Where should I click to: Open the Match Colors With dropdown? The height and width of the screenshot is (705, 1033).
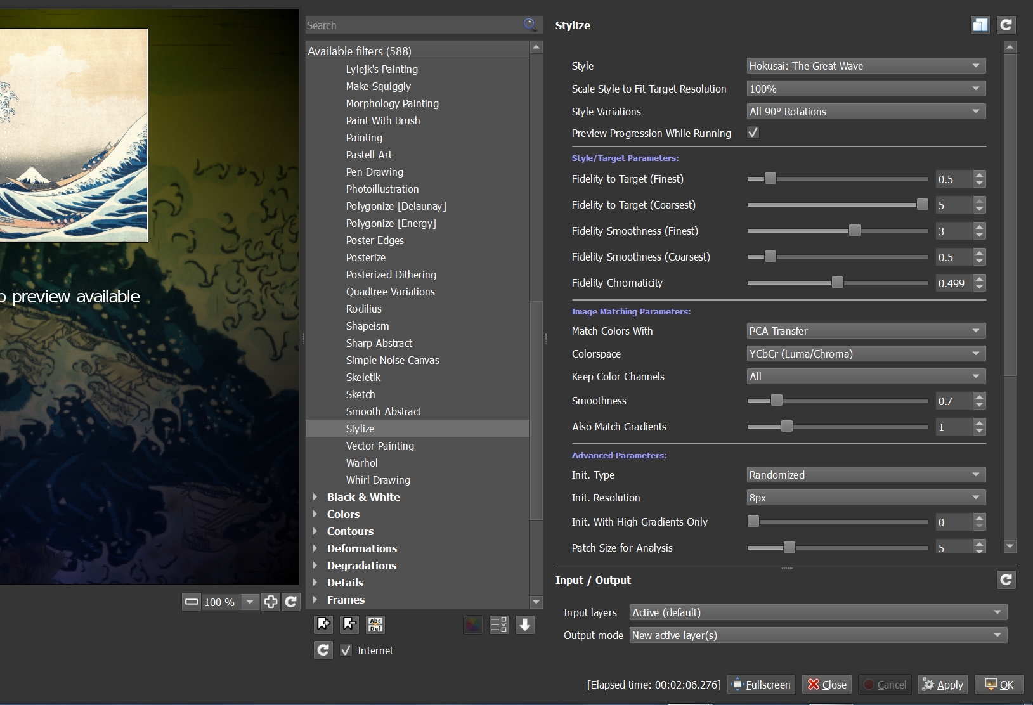[866, 331]
